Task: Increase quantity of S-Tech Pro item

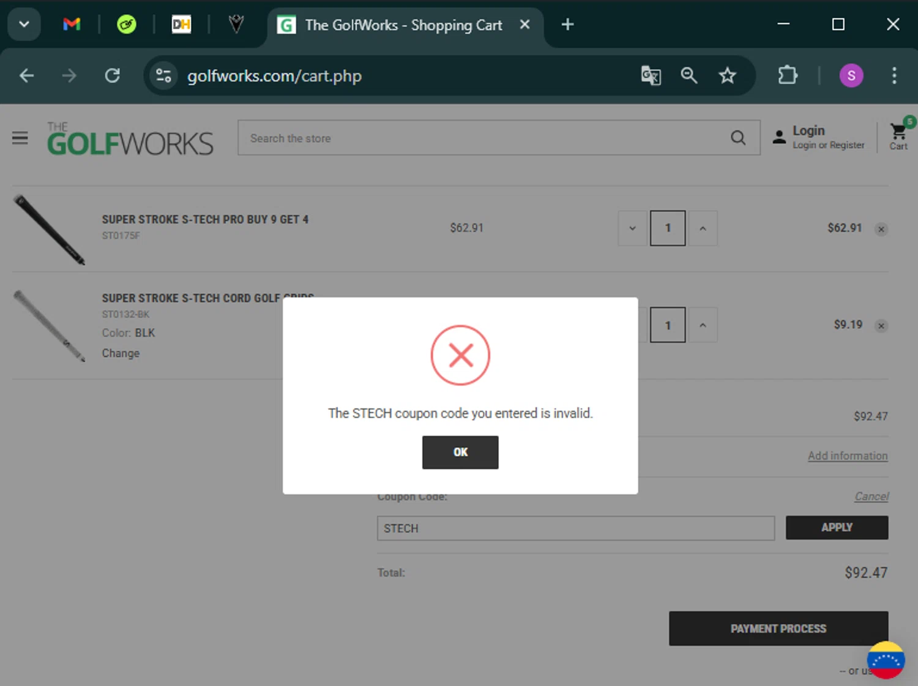Action: pyautogui.click(x=703, y=228)
